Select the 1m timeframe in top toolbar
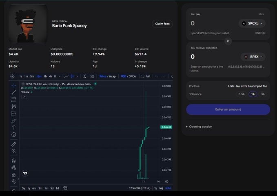The height and width of the screenshot is (196, 277). (26, 76)
